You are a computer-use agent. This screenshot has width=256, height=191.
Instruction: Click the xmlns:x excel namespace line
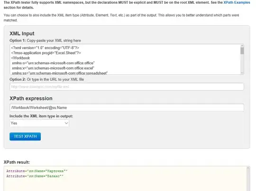[x=53, y=68]
